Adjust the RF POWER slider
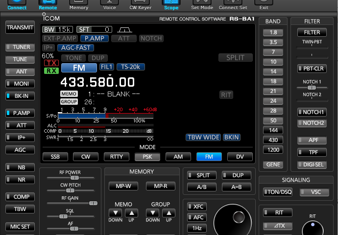The image size is (338, 235). (x=71, y=178)
